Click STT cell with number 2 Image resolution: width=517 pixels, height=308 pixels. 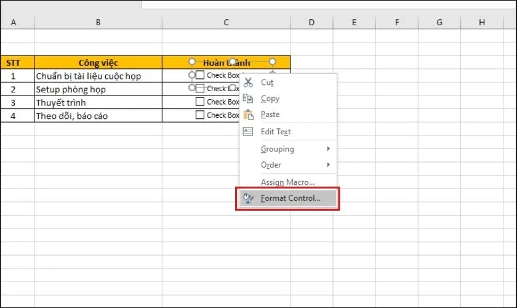tap(17, 89)
